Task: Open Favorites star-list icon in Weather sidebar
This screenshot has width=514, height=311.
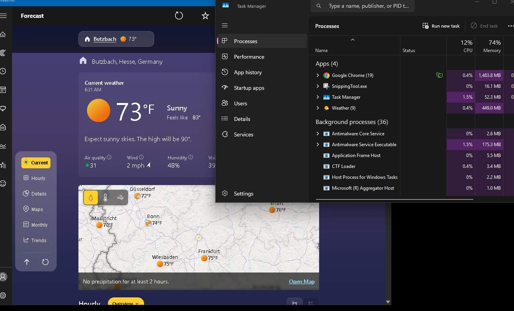Action: click(3, 165)
